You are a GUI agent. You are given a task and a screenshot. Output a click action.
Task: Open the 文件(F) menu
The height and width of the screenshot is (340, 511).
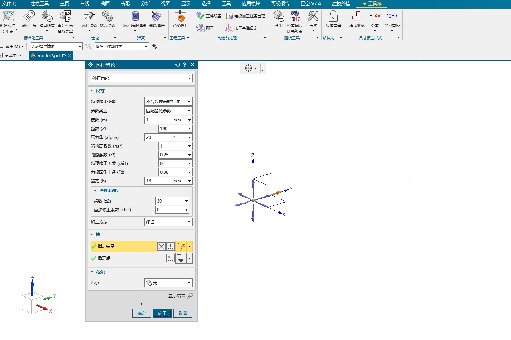9,3
